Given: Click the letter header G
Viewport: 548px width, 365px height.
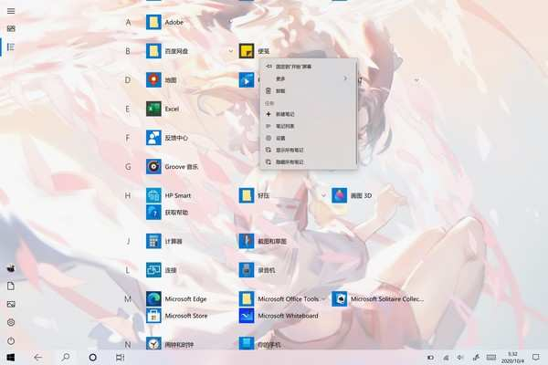Looking at the screenshot, I should [x=128, y=167].
